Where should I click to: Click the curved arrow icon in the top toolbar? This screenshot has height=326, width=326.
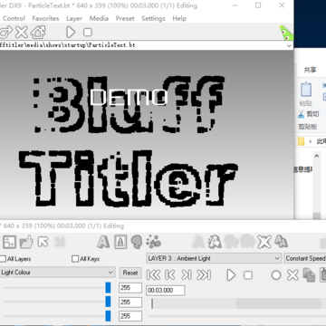pyautogui.click(x=5, y=32)
